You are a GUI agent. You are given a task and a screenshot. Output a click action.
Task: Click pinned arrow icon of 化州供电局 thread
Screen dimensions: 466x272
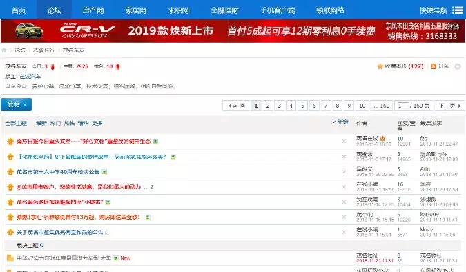coord(10,157)
